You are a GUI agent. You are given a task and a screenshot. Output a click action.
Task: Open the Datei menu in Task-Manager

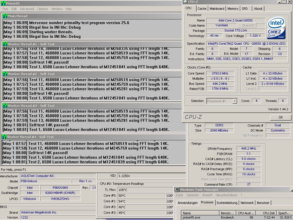click(179, 195)
